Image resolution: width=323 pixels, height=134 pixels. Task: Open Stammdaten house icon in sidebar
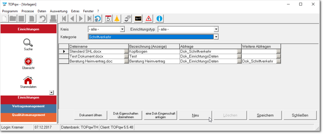point(28,80)
